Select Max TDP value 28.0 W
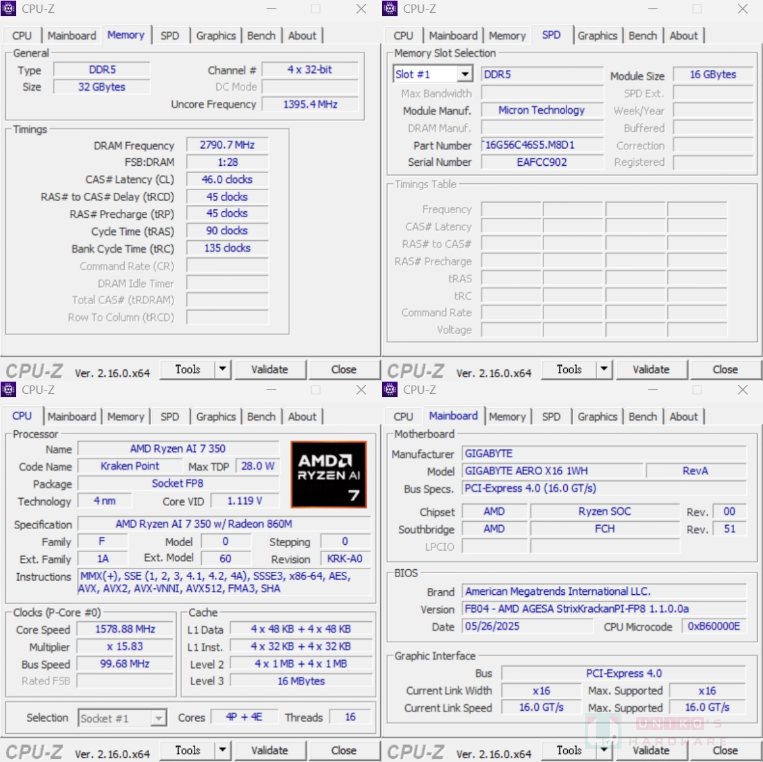 point(258,466)
